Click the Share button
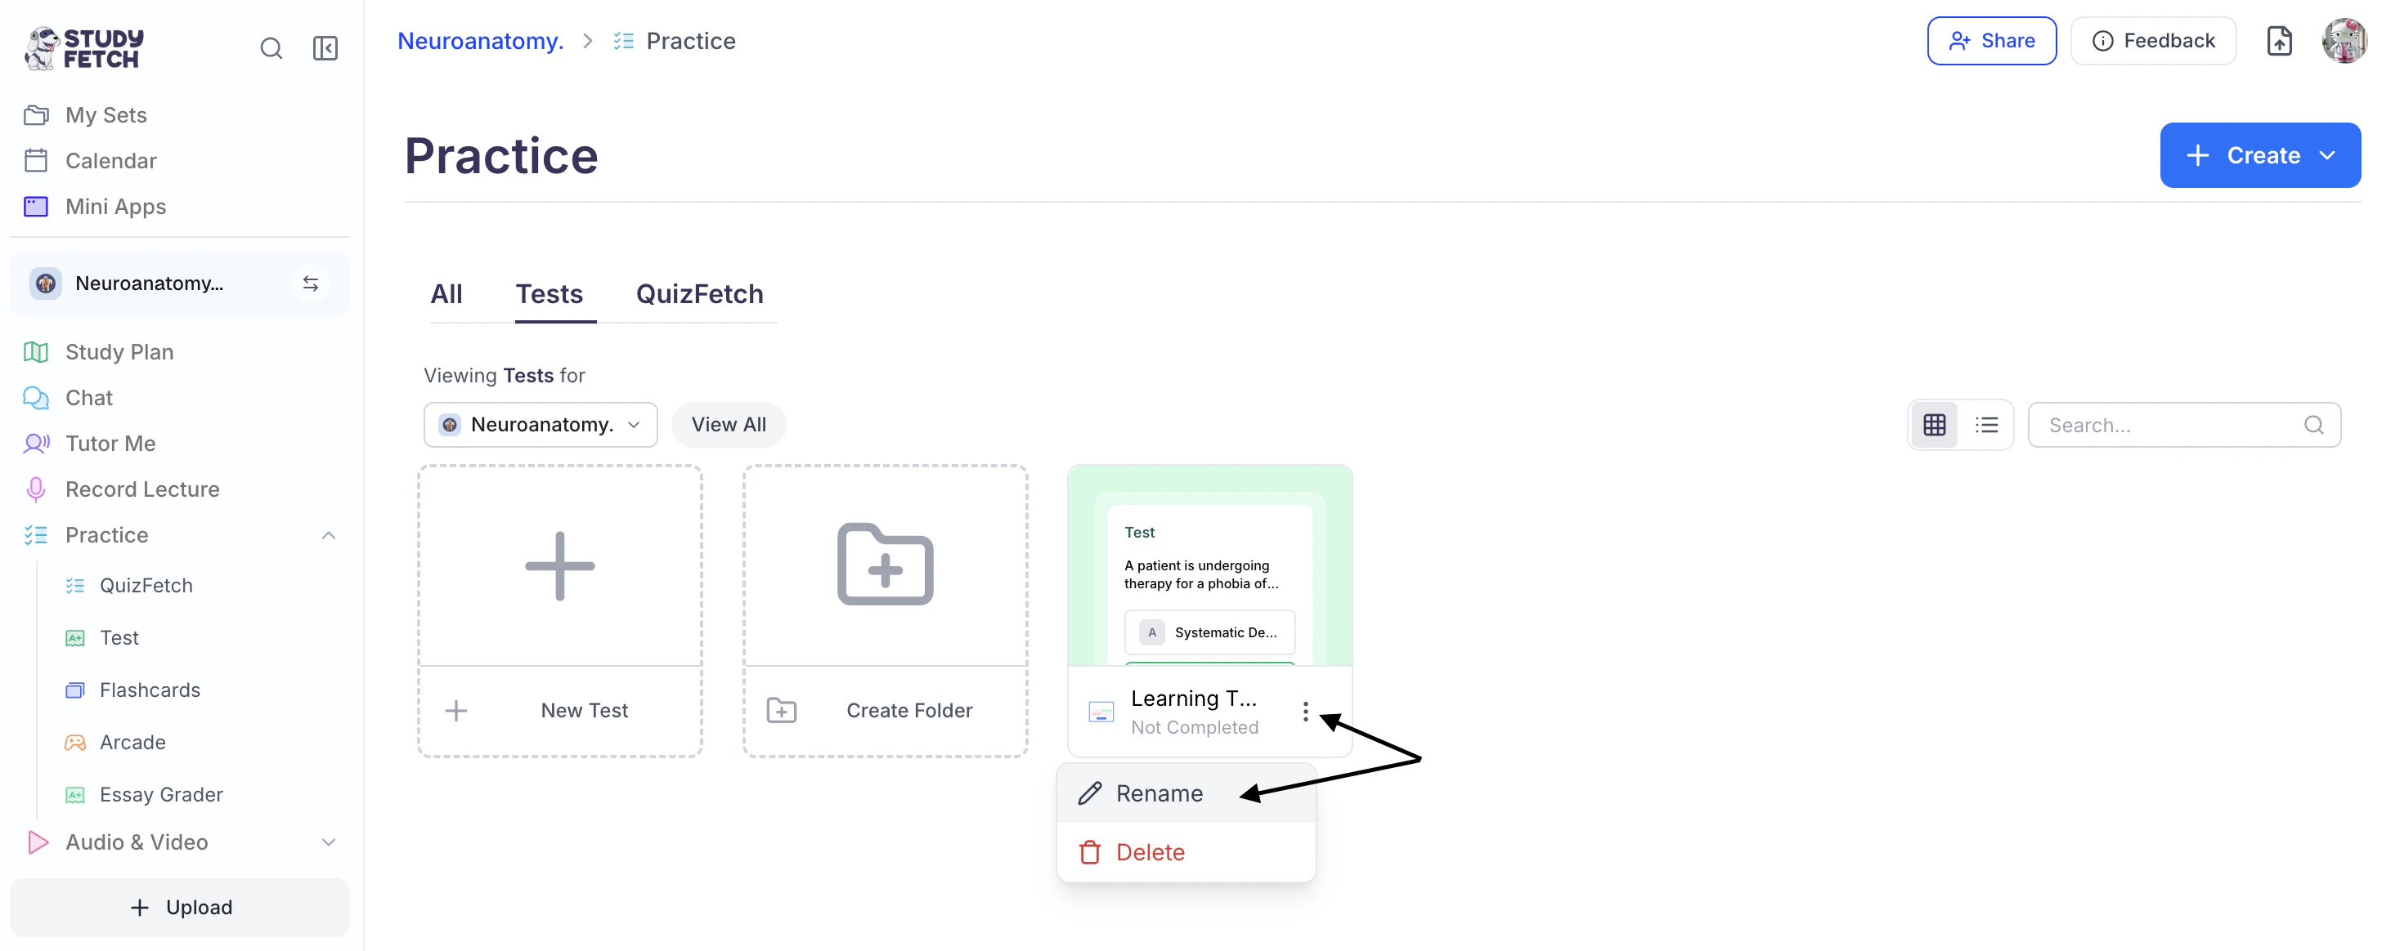This screenshot has width=2391, height=951. pos(1991,41)
